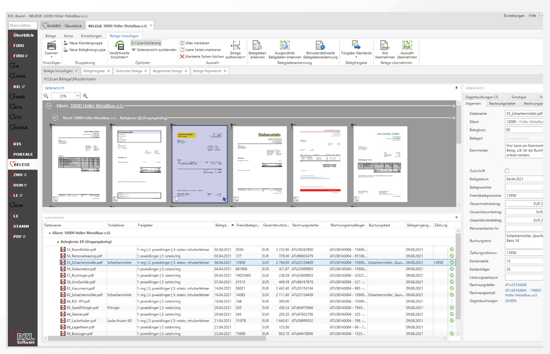Open the KASSA module in the sidebar
The height and width of the screenshot is (354, 550).
point(17,127)
